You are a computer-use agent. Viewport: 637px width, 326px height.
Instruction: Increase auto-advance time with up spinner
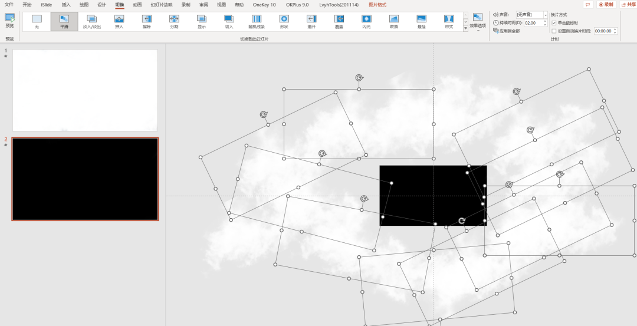[x=615, y=29]
